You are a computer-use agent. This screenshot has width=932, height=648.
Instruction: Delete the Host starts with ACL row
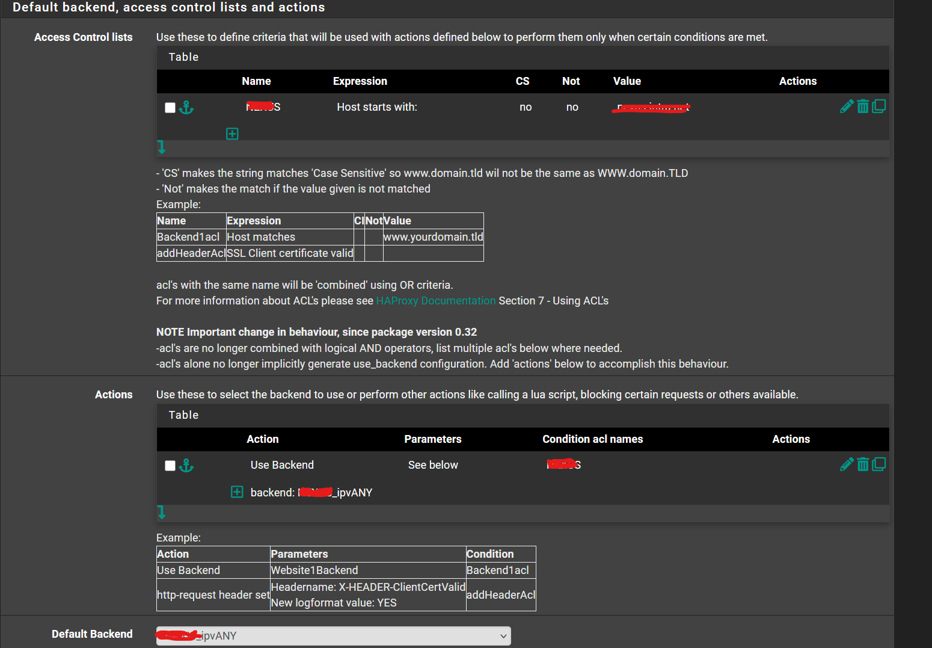point(863,106)
